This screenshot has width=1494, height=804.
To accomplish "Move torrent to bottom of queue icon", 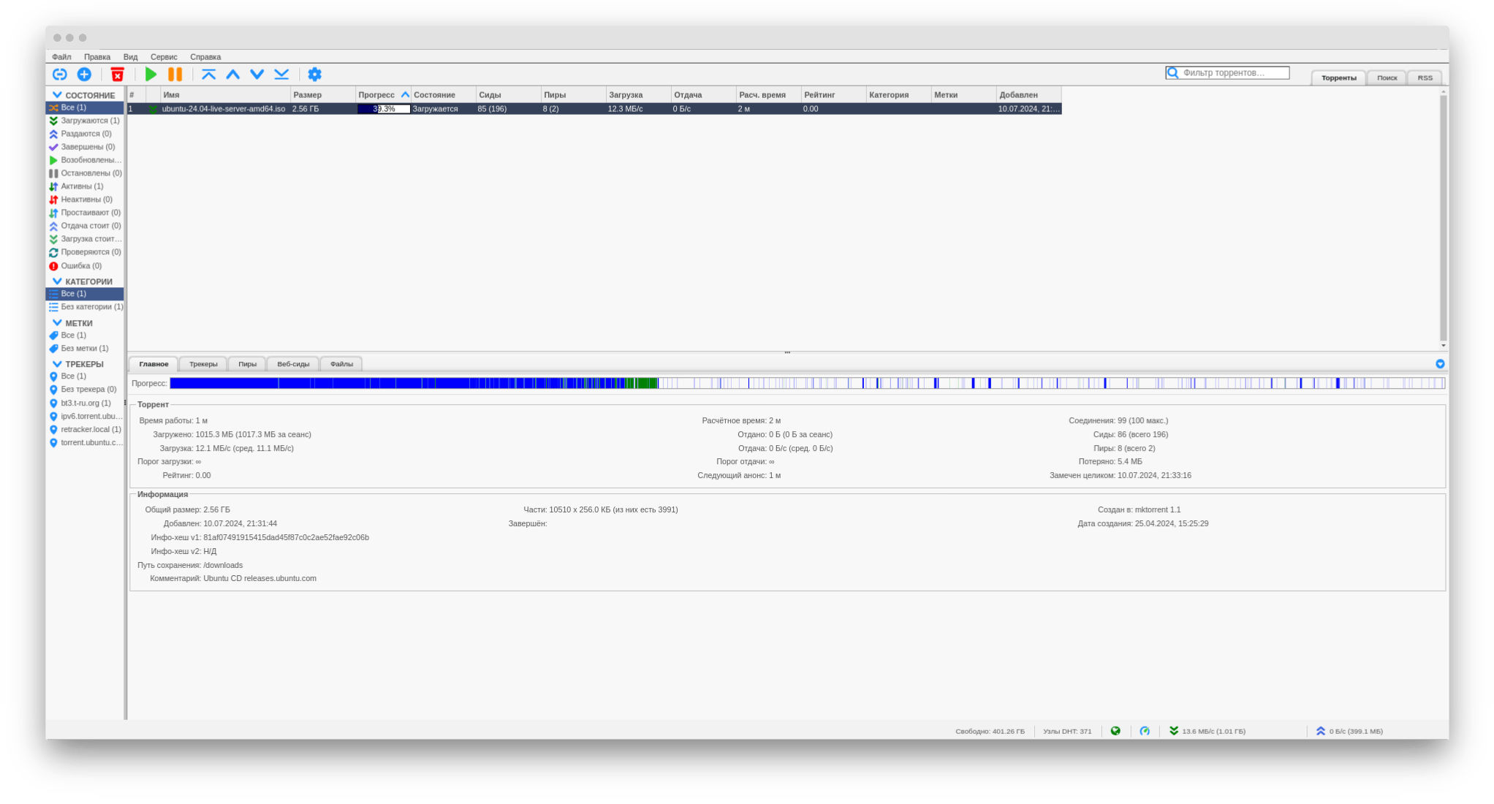I will point(281,74).
